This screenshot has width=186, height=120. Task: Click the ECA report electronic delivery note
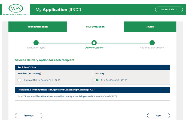(67, 96)
